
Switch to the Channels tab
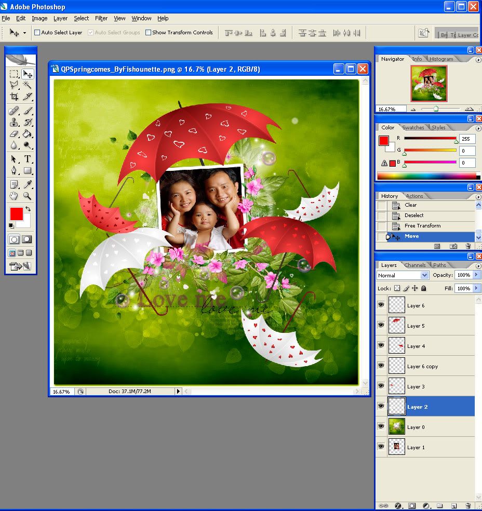(414, 265)
